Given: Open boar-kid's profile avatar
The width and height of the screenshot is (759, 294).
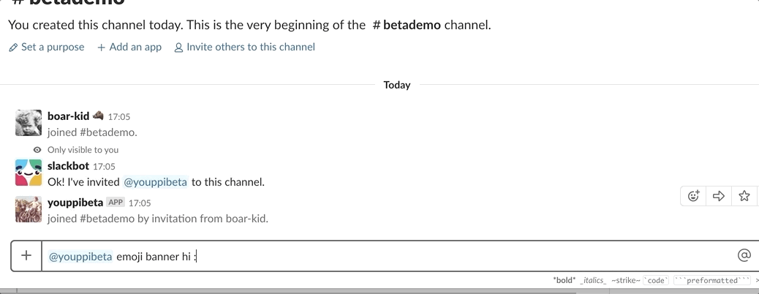Looking at the screenshot, I should 29,123.
